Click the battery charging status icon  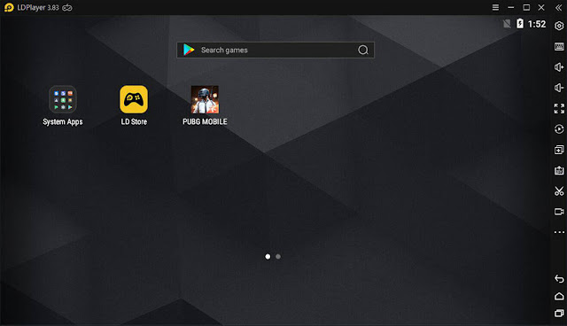(520, 24)
